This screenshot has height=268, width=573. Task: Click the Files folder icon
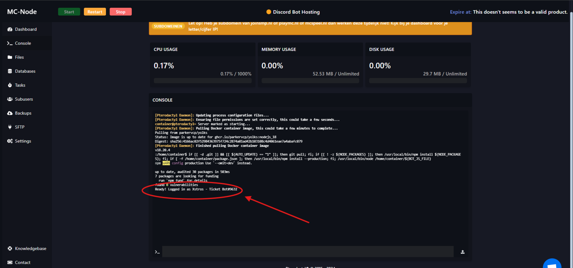(10, 57)
